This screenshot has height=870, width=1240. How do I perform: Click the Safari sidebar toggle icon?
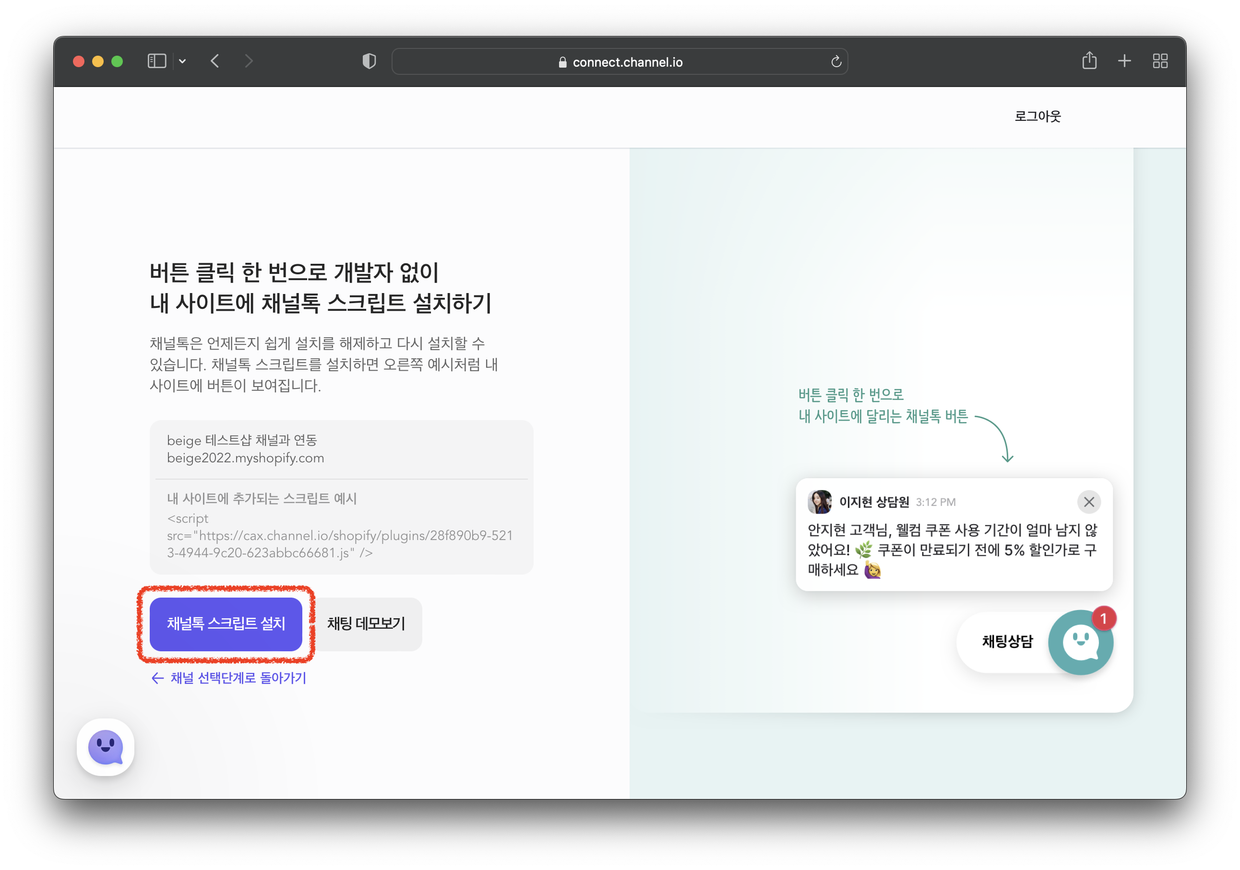point(156,61)
